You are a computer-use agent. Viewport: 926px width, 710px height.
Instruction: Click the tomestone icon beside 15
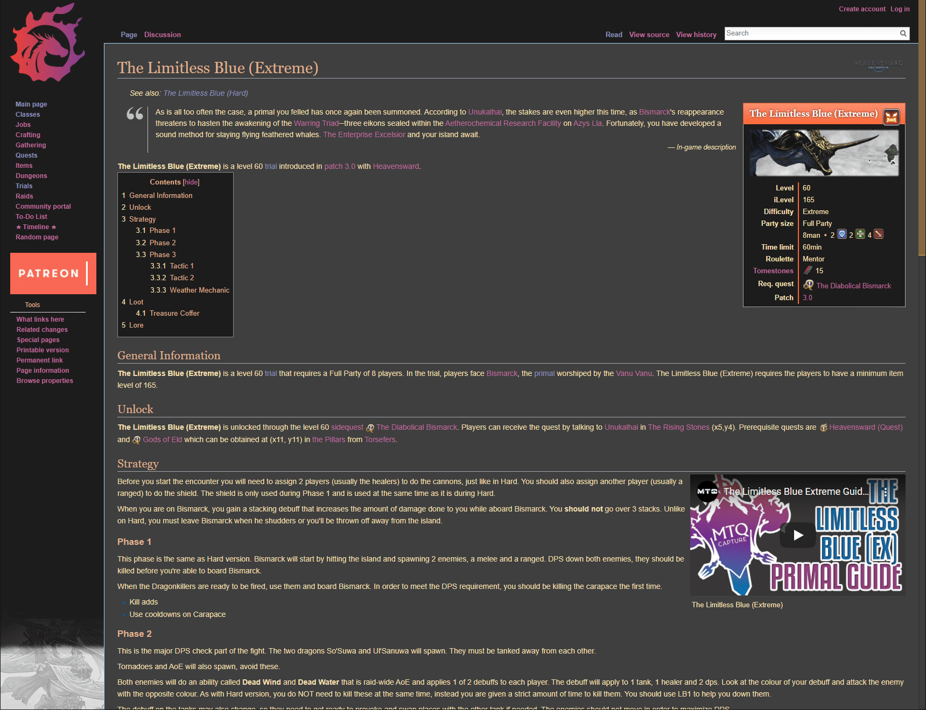[x=808, y=271]
